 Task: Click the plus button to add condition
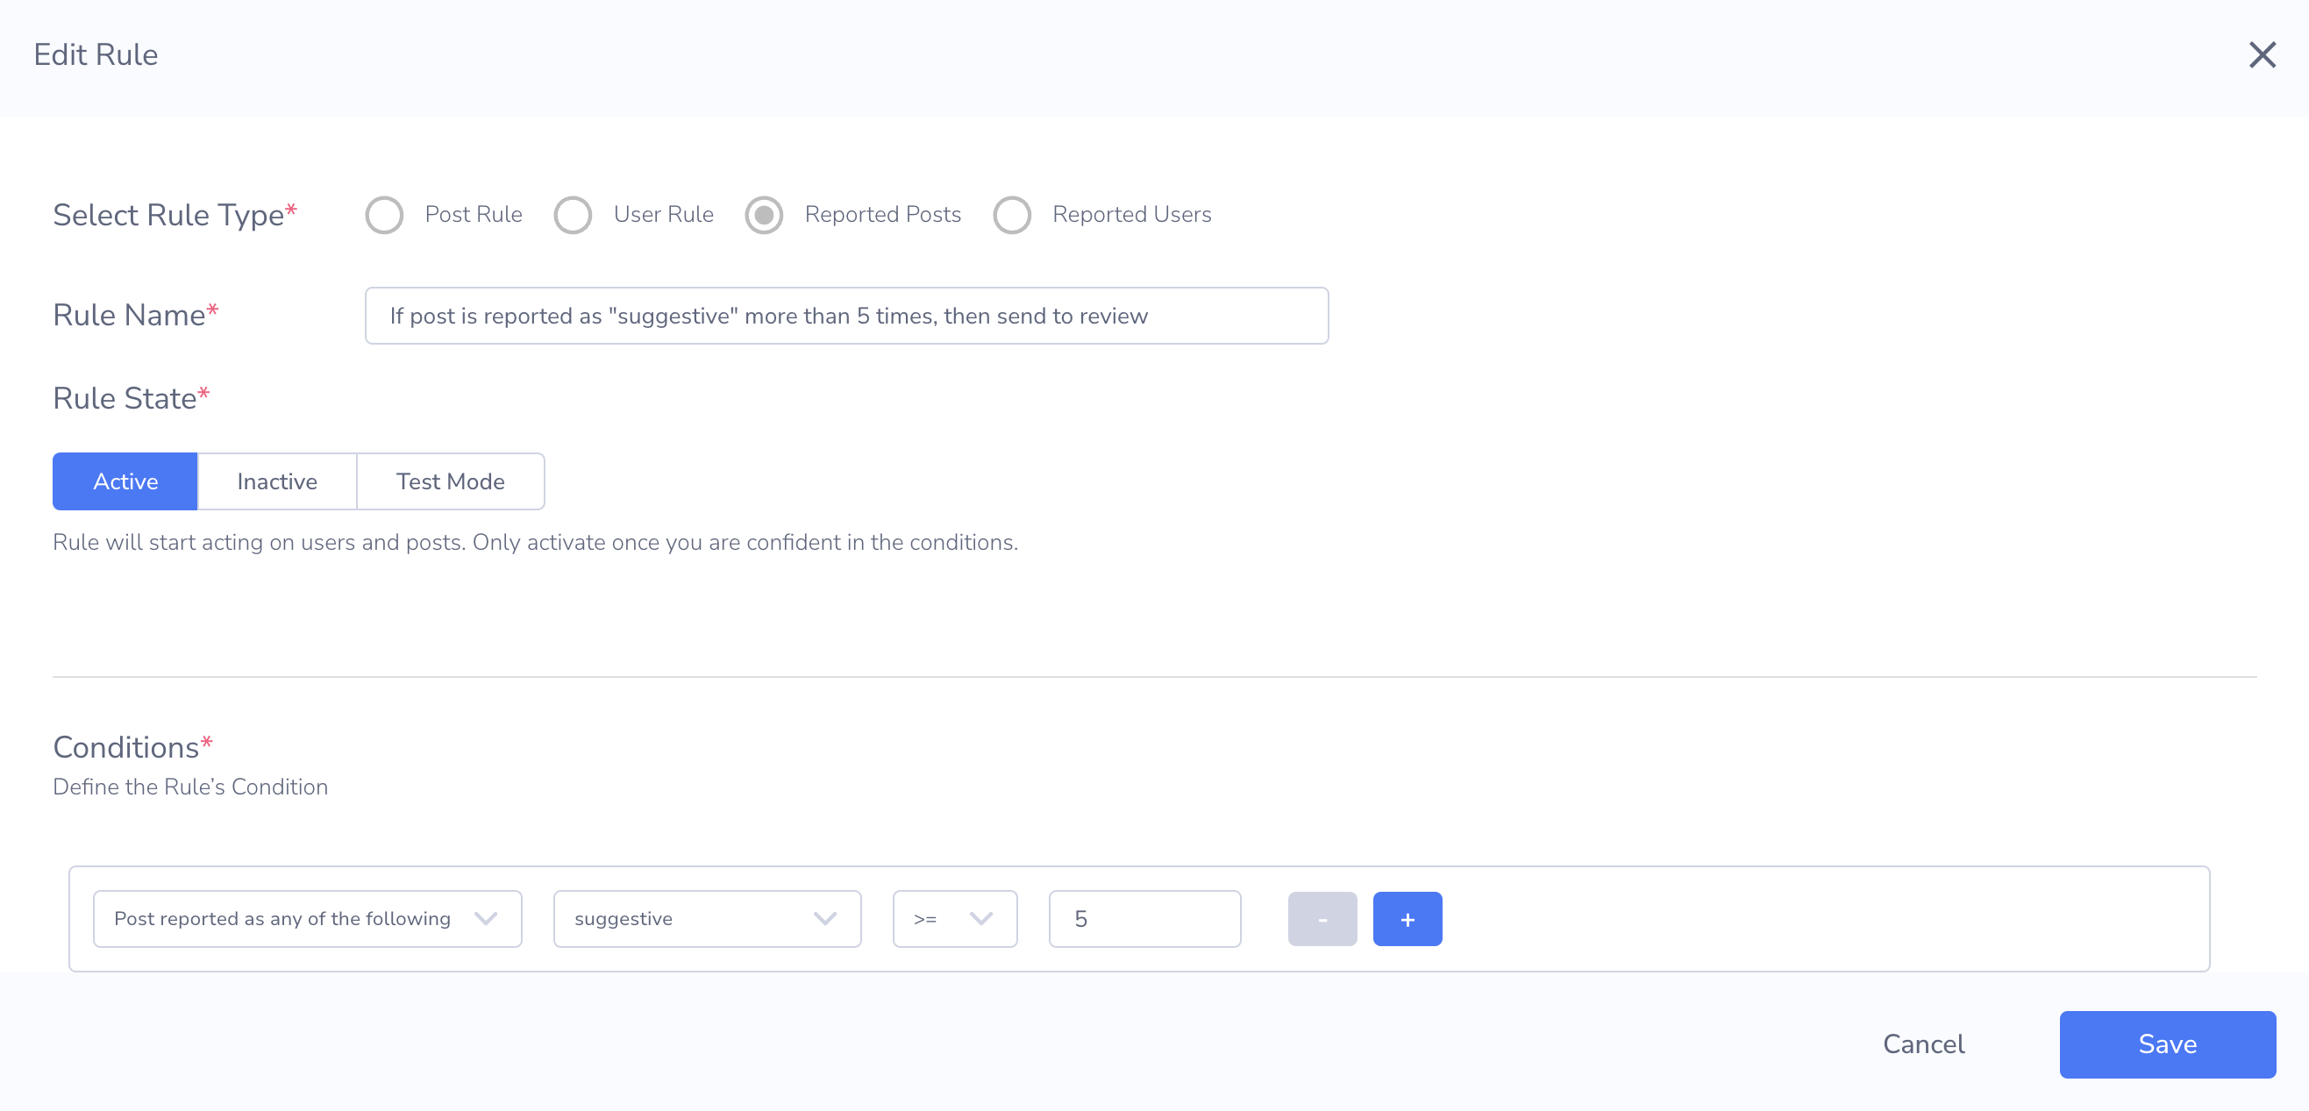pyautogui.click(x=1407, y=918)
